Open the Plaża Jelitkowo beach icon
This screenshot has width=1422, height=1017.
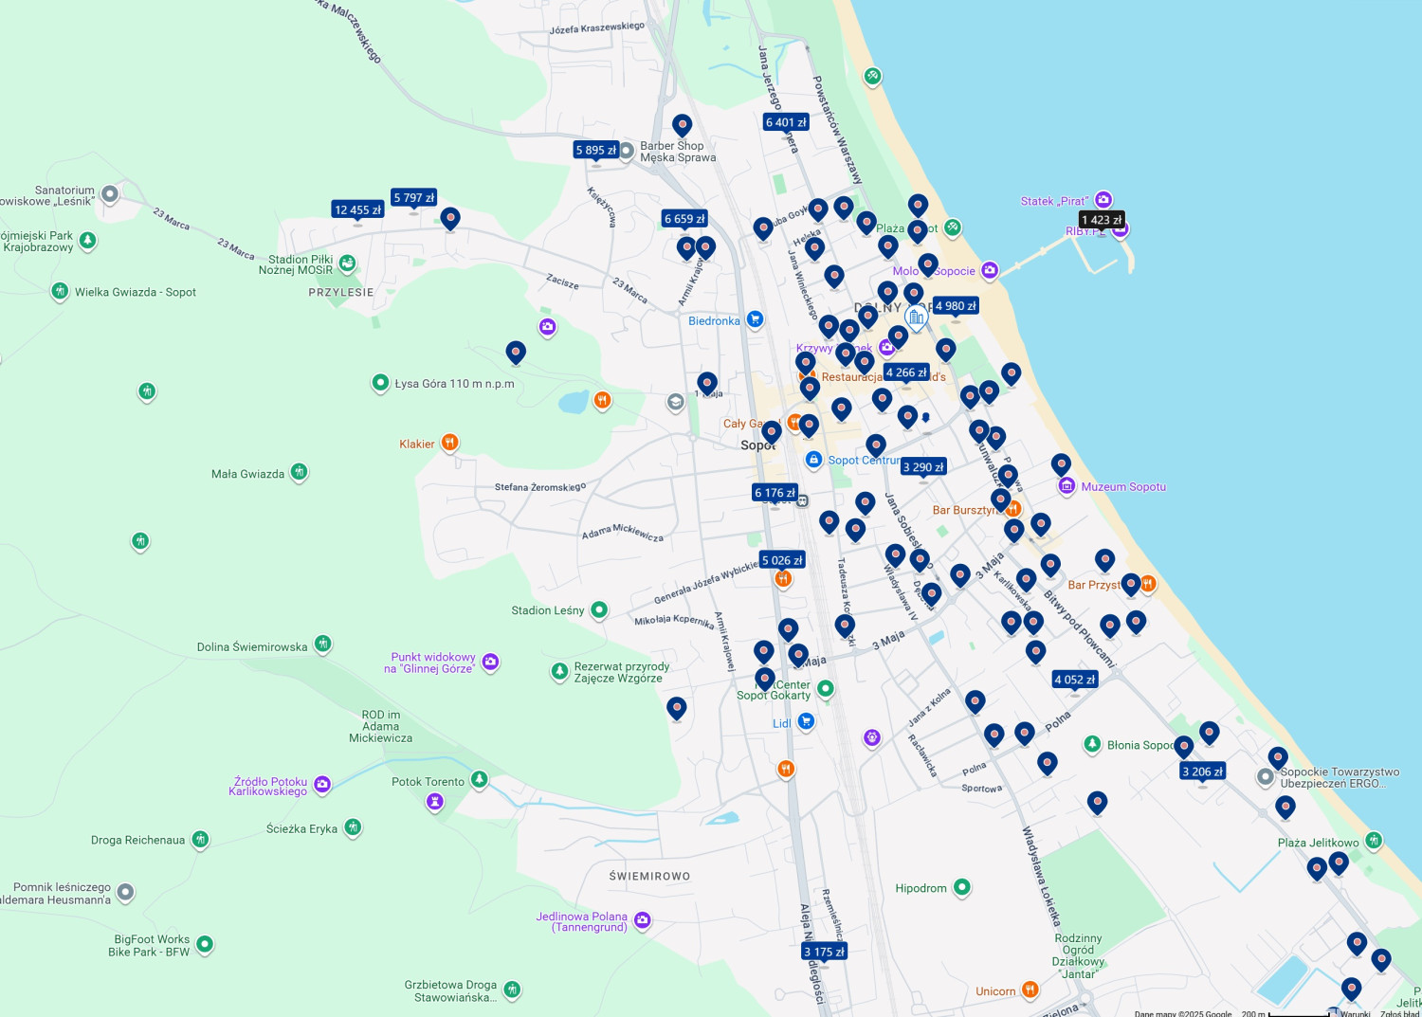[x=1374, y=841]
